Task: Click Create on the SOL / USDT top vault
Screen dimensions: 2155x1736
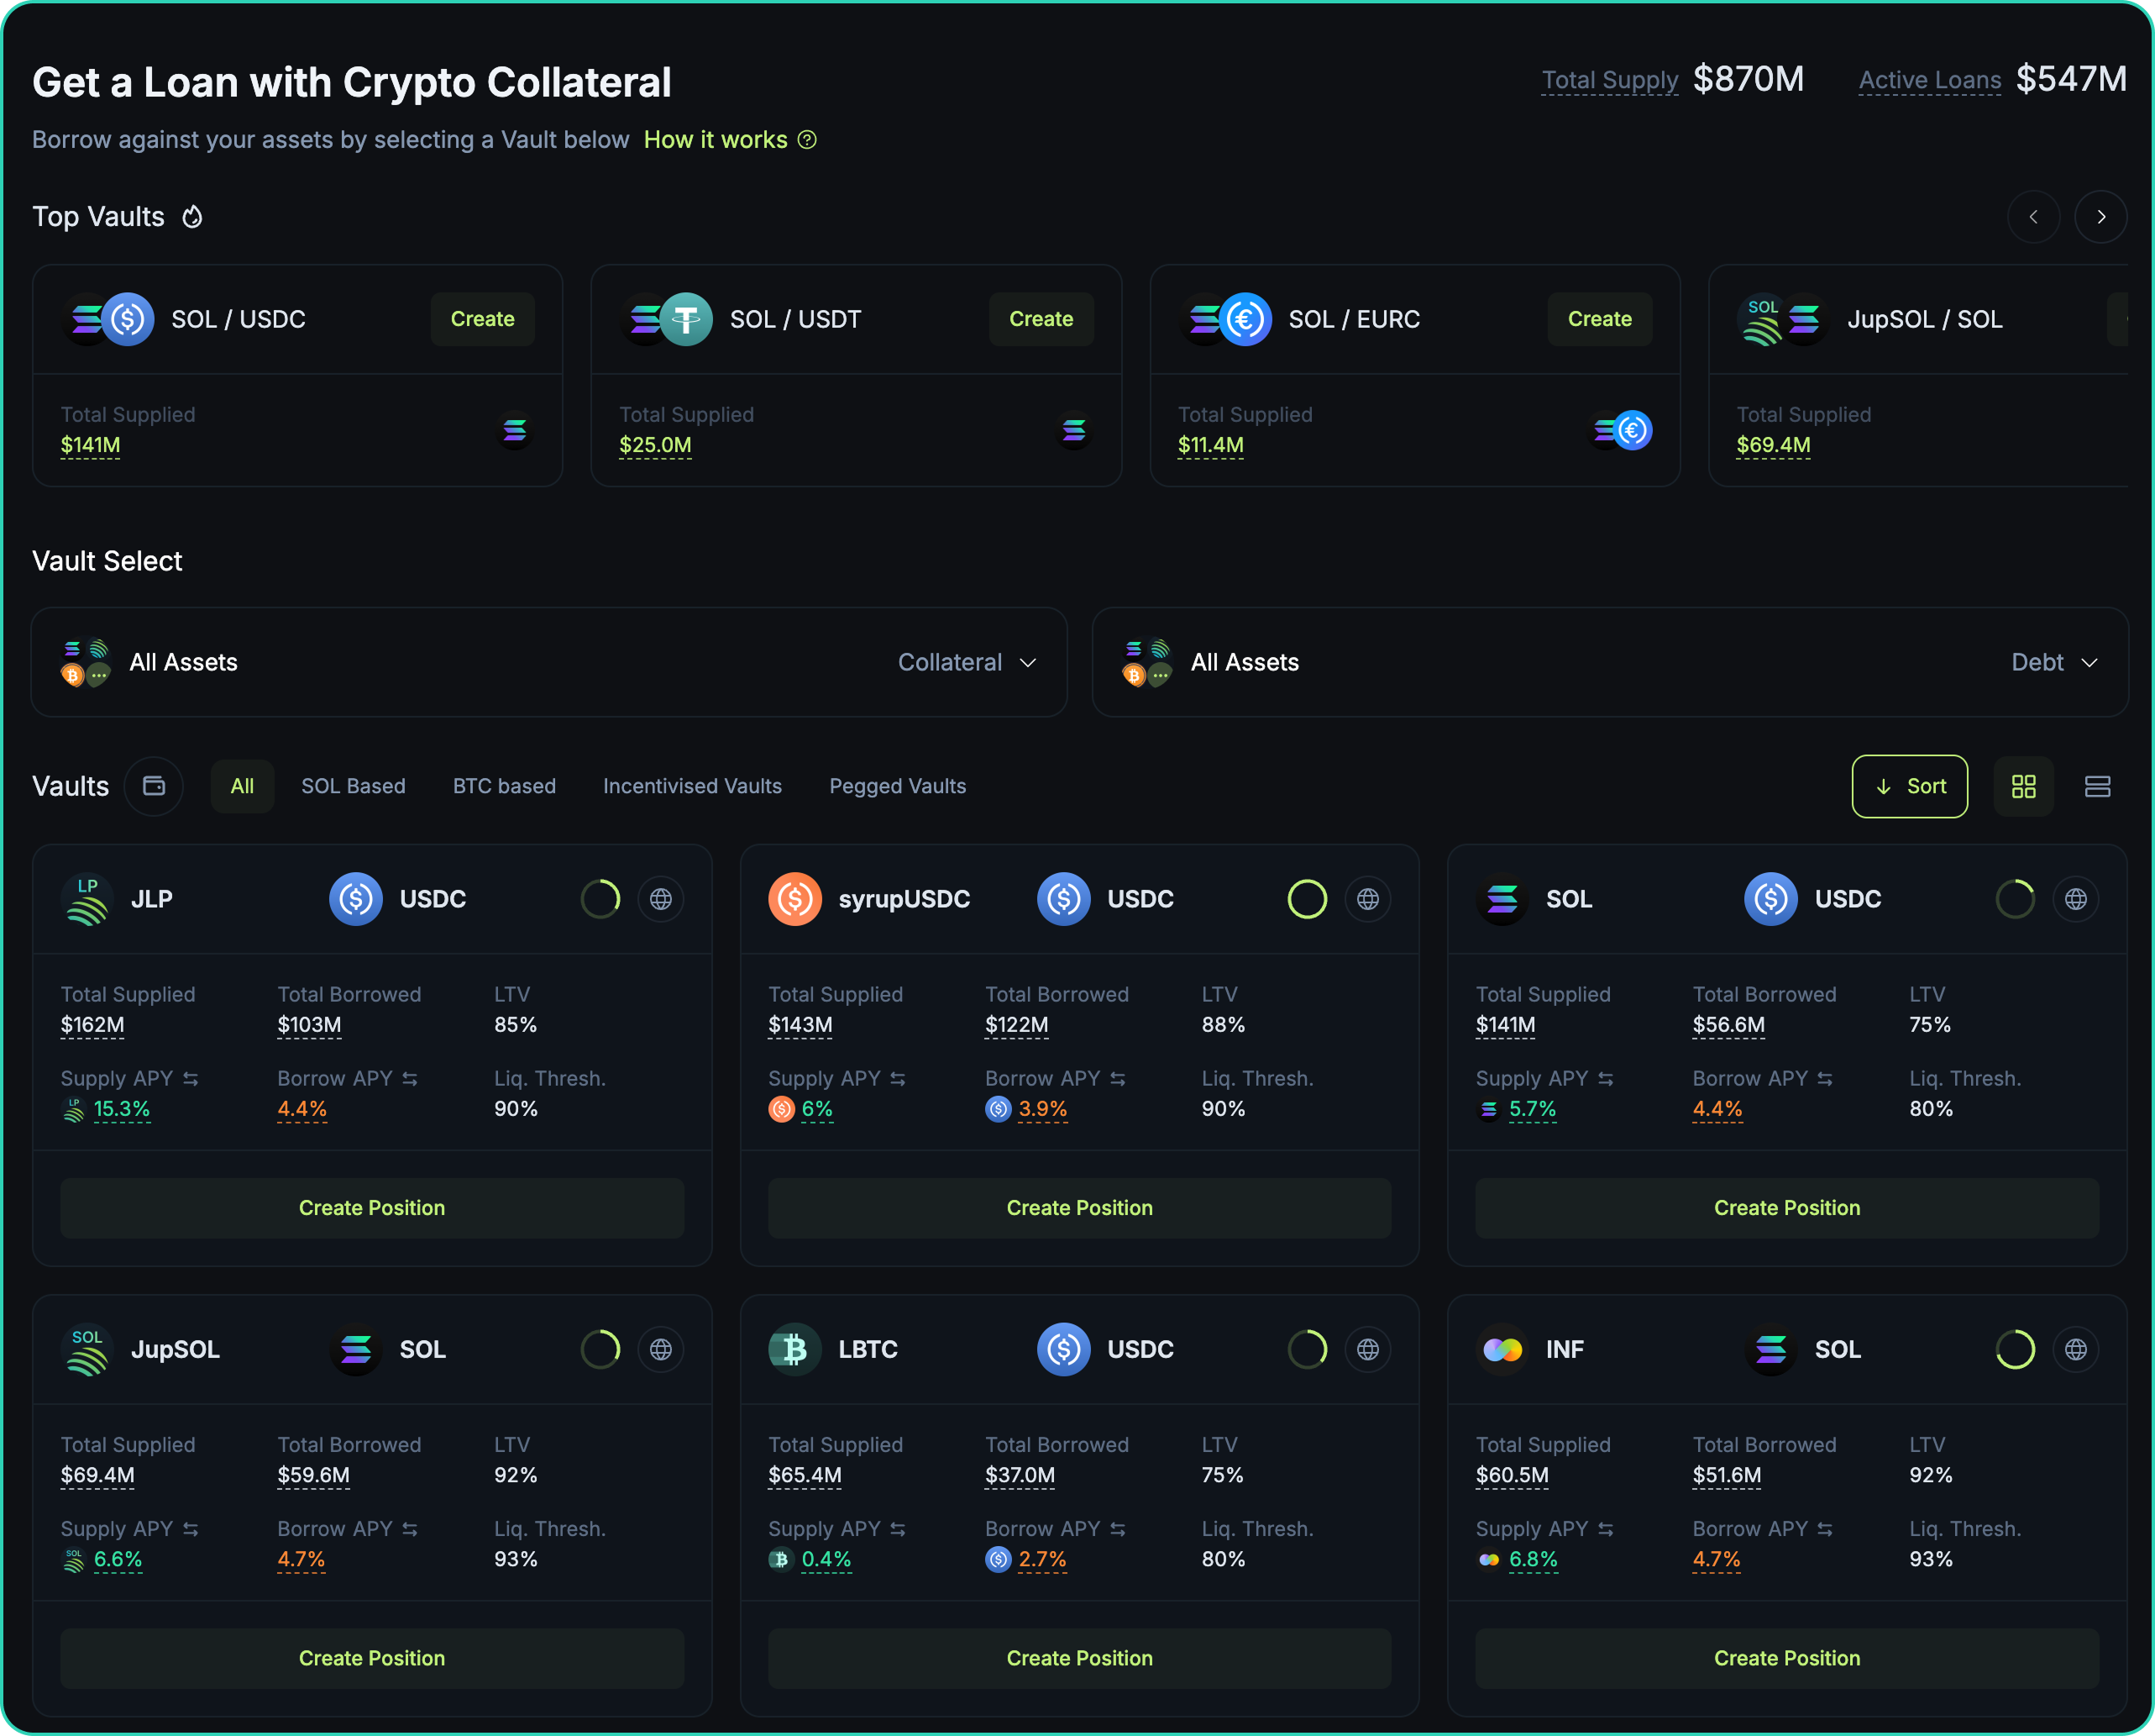Action: [x=1041, y=319]
